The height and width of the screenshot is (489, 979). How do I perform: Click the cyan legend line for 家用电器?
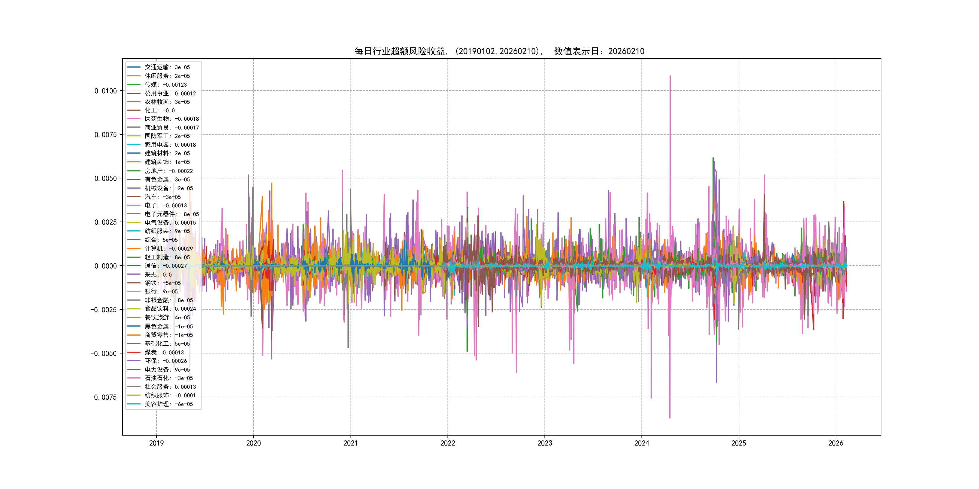coord(134,145)
